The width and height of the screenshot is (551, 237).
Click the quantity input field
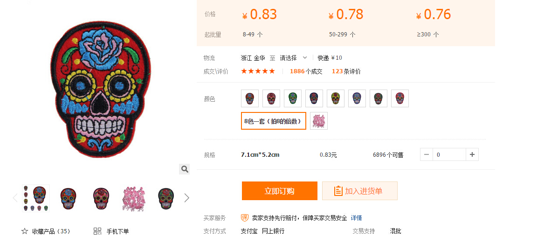click(x=449, y=154)
